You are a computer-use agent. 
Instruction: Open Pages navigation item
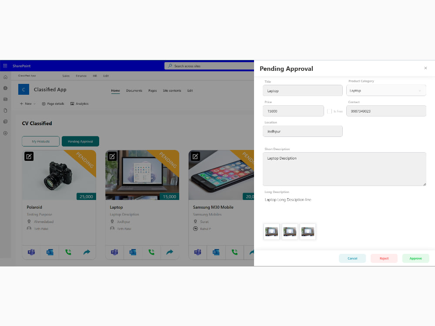pos(153,91)
